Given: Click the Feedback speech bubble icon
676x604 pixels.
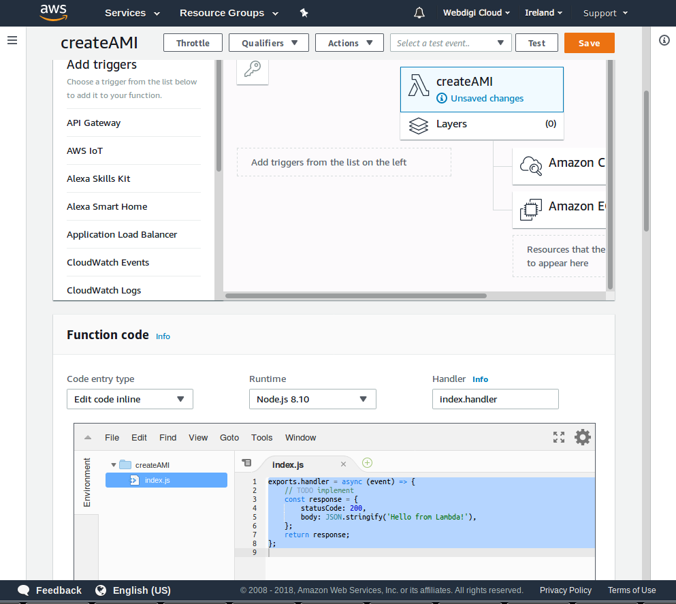Looking at the screenshot, I should 24,590.
